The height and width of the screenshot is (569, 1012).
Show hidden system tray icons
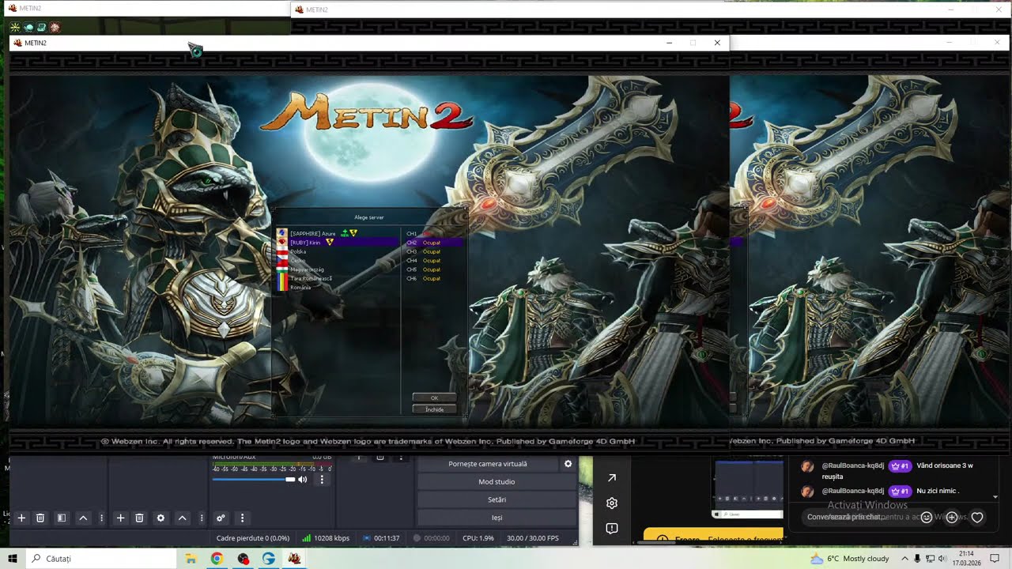pos(904,559)
